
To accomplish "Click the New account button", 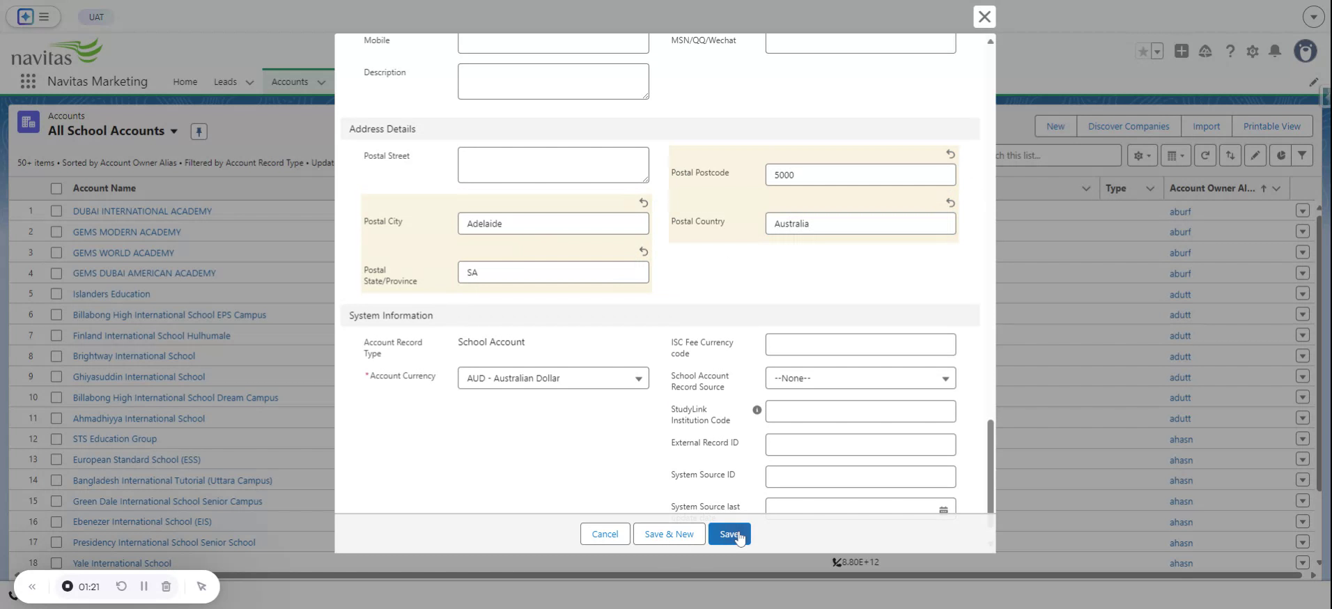I will [x=1055, y=126].
